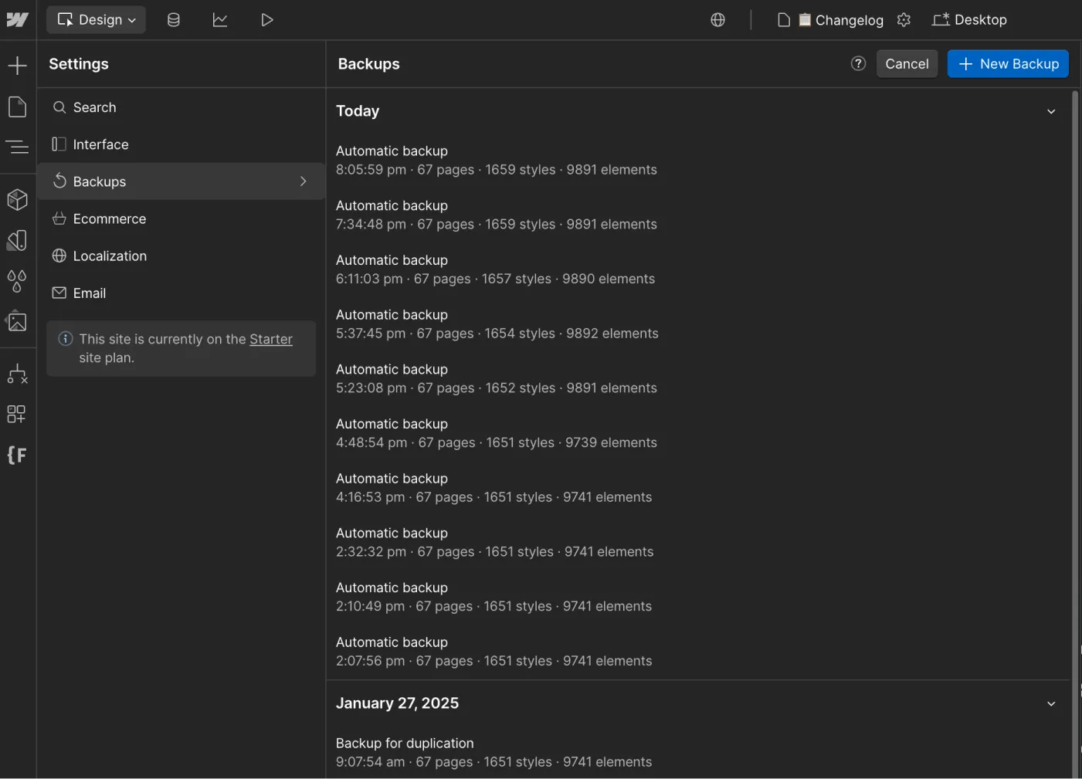Screen dimensions: 1082x779
Task: Open the Navigator panel
Action: pyautogui.click(x=17, y=147)
